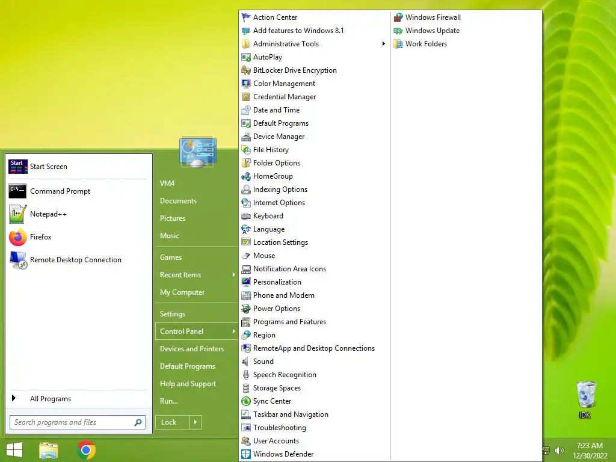Screen dimensions: 616x462
Task: Click the Speech Recognition microphone icon
Action: 246,375
